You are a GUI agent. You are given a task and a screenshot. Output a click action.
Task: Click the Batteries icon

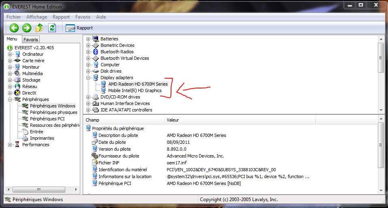point(96,39)
